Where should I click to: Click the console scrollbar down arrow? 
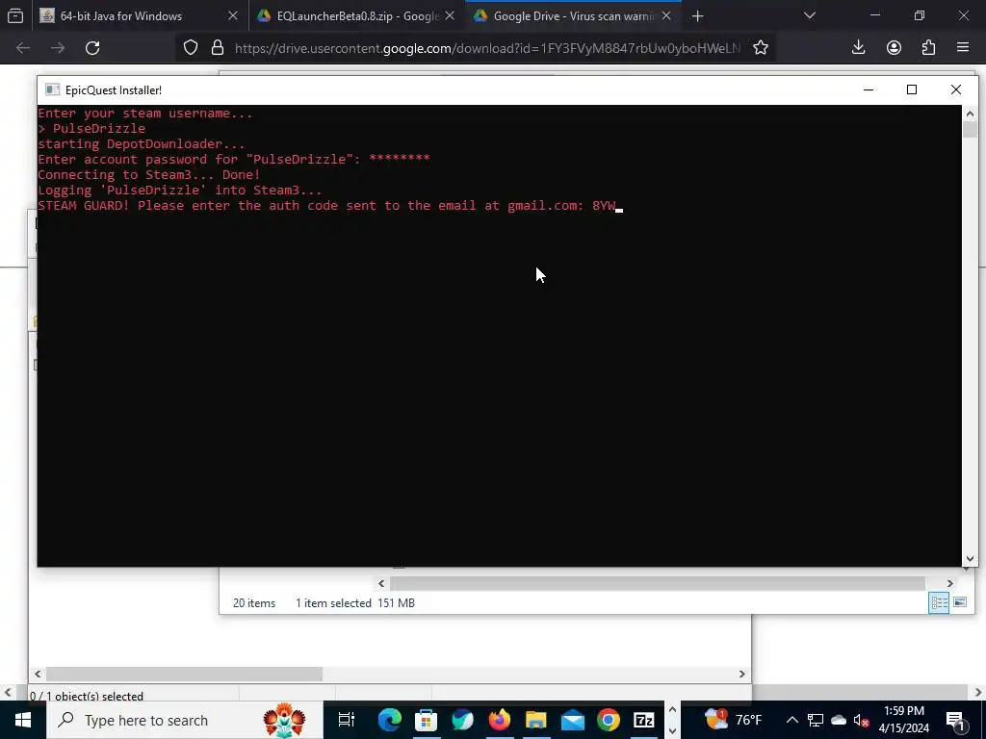click(x=970, y=559)
